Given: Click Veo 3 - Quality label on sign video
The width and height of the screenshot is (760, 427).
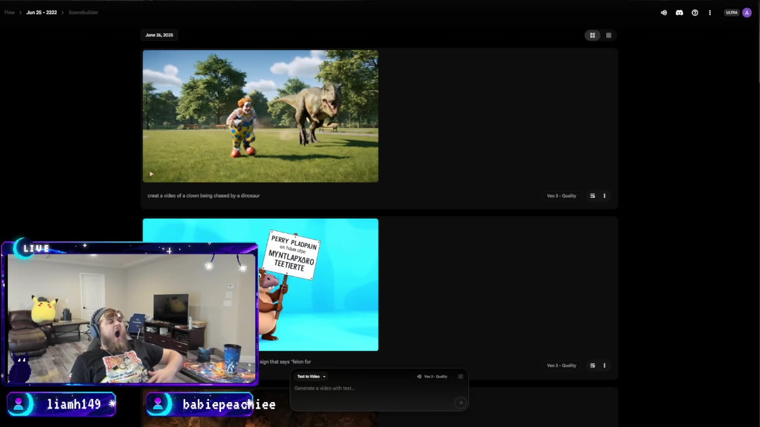Looking at the screenshot, I should 561,365.
